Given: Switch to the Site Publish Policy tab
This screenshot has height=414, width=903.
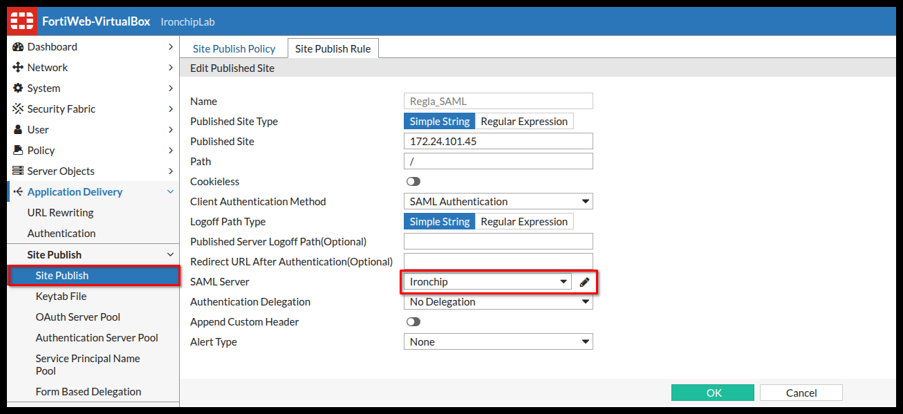Looking at the screenshot, I should click(234, 48).
